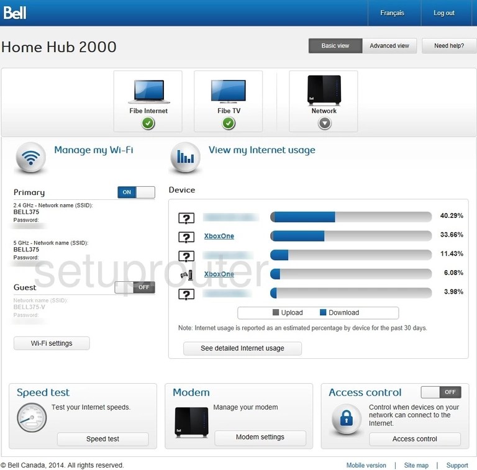This screenshot has width=477, height=470.
Task: Turn on the Guest Wi-Fi toggle
Action: 135,287
